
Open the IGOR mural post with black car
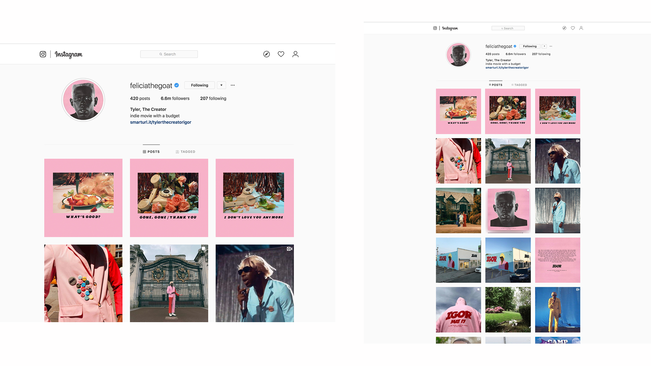pos(508,260)
